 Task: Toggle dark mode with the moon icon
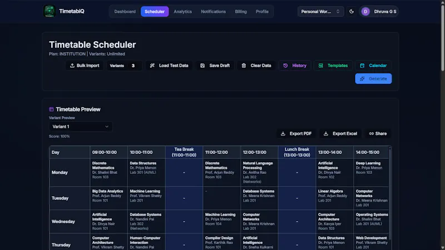(352, 12)
